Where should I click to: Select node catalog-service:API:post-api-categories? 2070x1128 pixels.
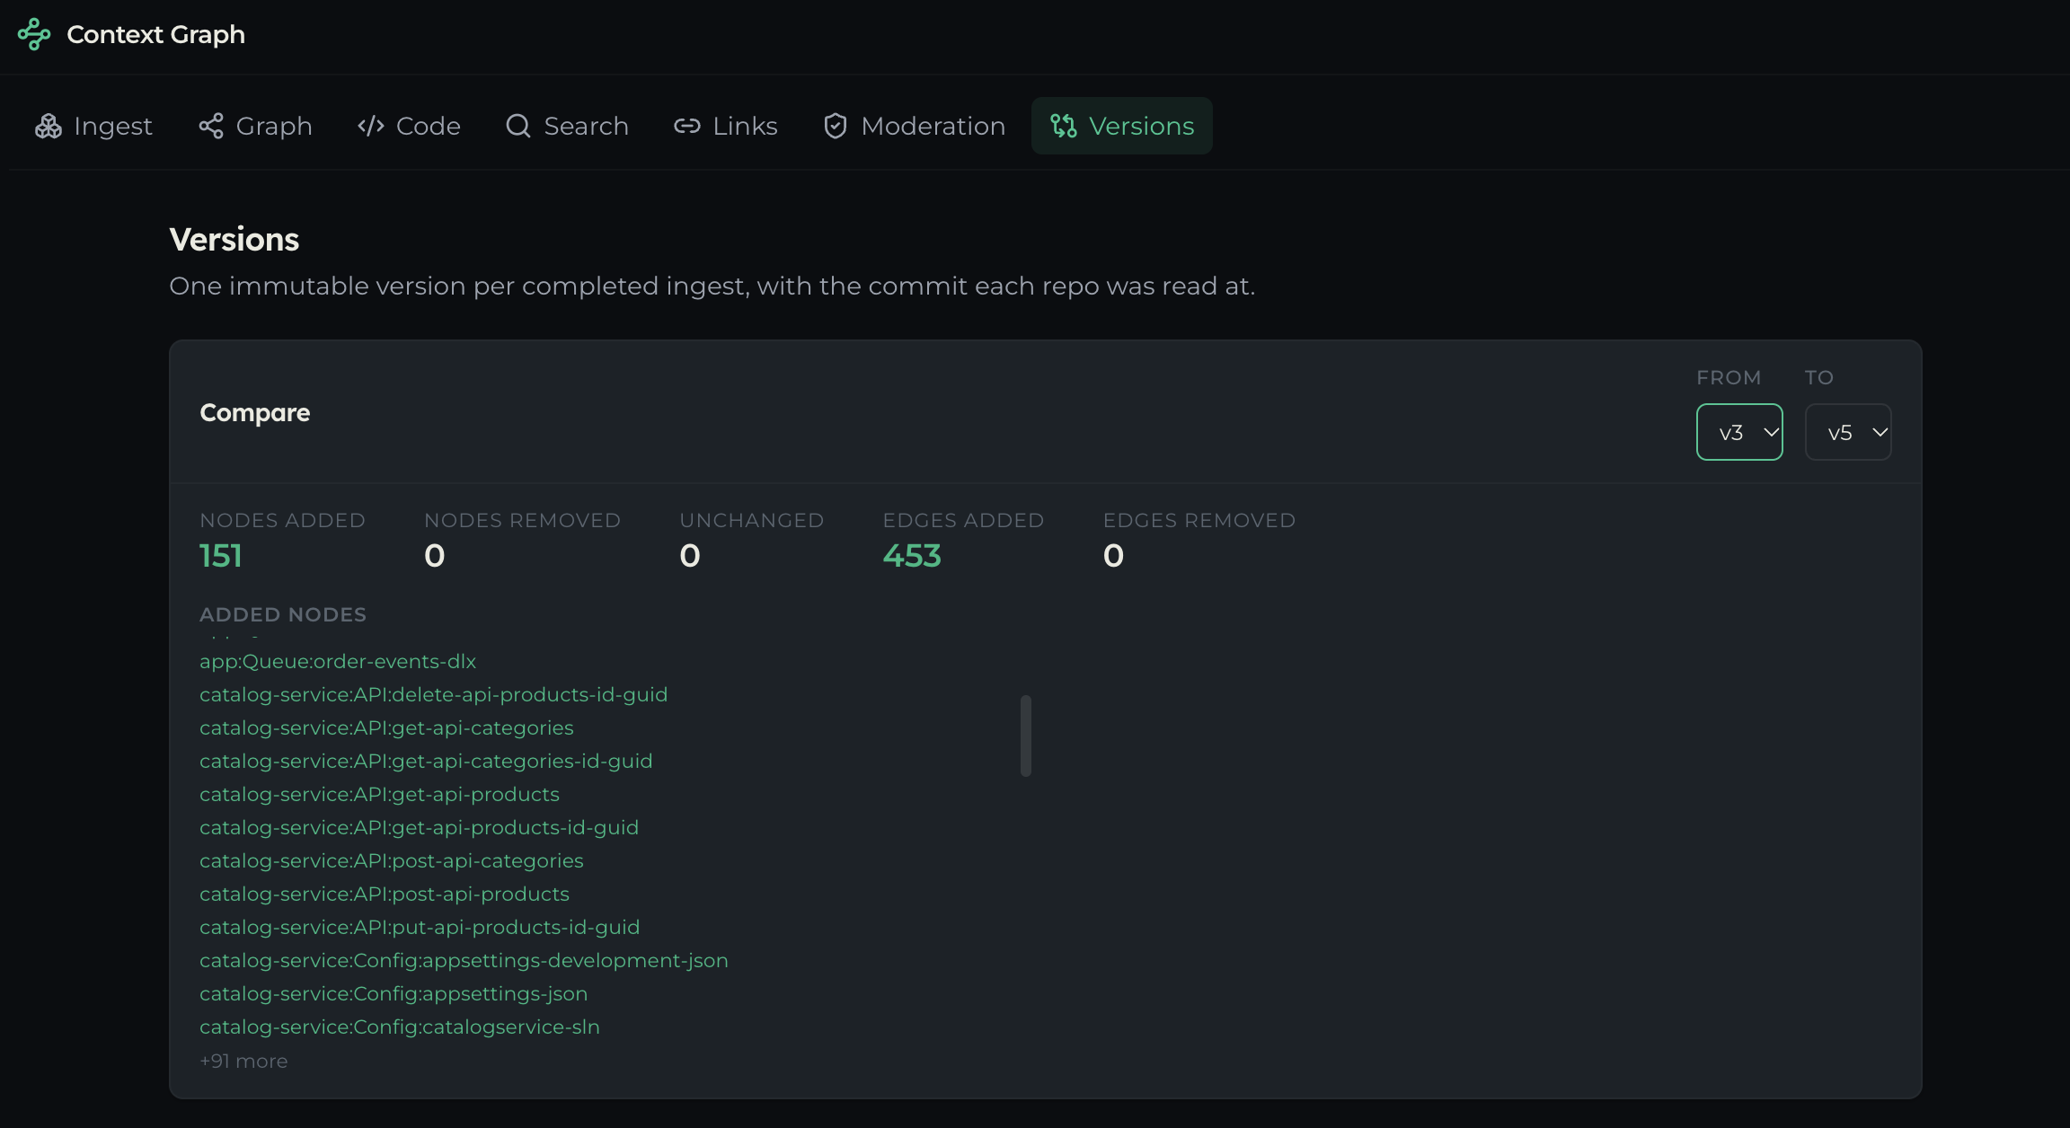coord(392,860)
